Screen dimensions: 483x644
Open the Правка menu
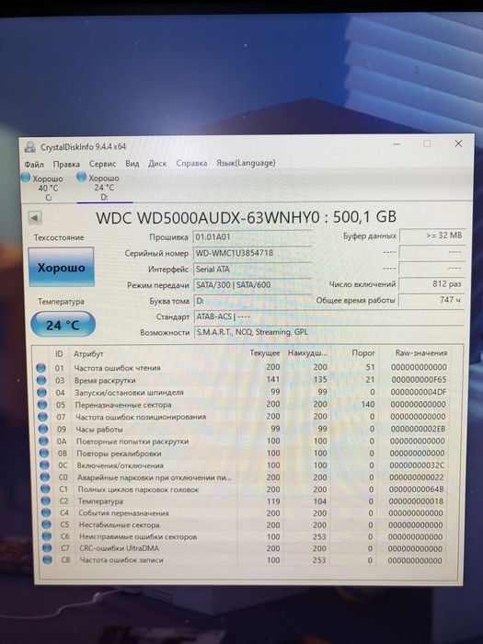[66, 165]
